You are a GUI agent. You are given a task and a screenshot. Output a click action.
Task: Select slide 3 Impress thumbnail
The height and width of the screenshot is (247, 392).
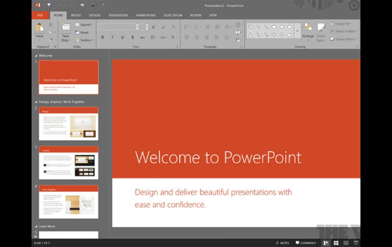[x=69, y=162]
